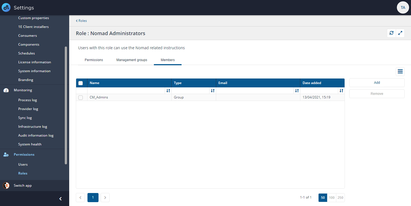Click the Name filter input field
This screenshot has height=206, width=411.
point(126,91)
